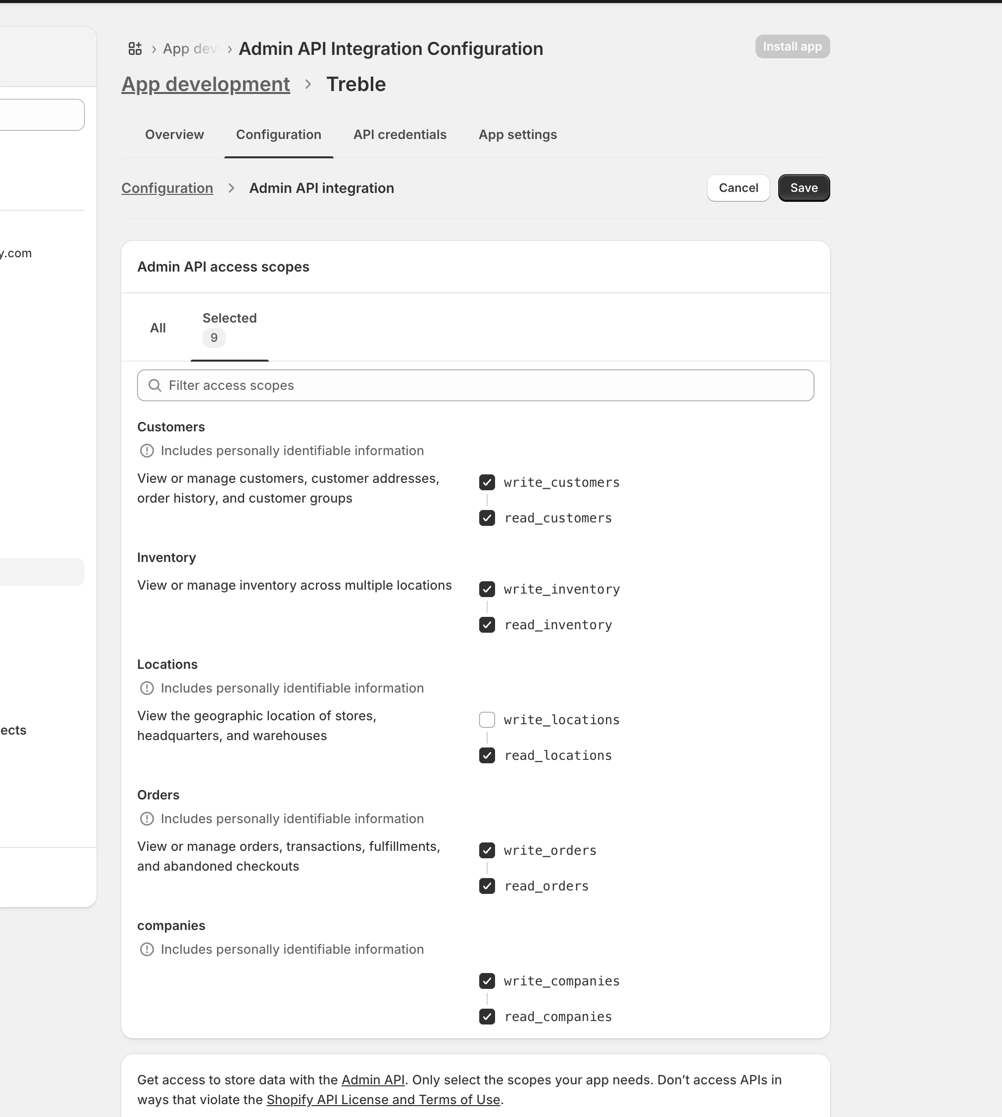Uncheck the write_companies scope
The image size is (1002, 1117).
click(487, 981)
